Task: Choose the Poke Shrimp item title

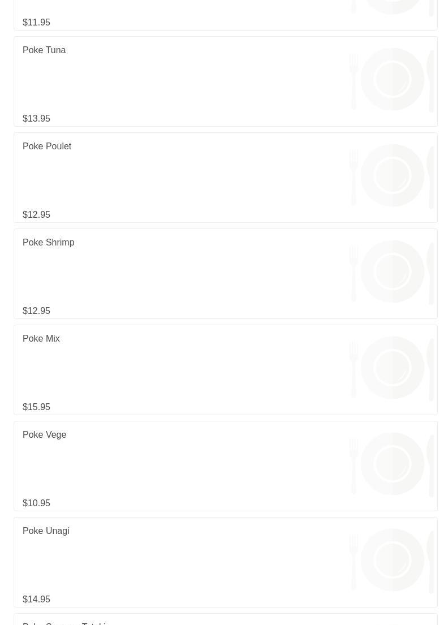Action: [x=49, y=243]
